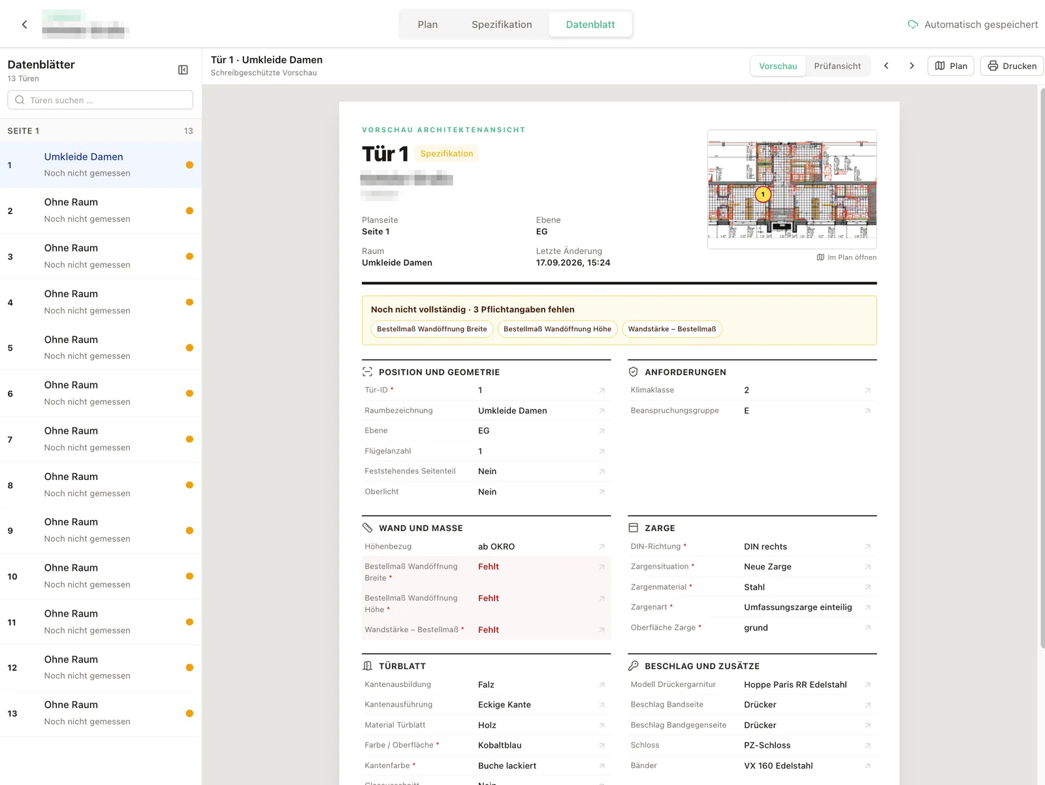Select door 2 Ohne Raum in list
Viewport: 1045px width, 785px height.
[101, 211]
